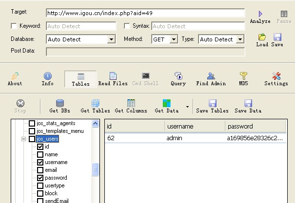Click the Save floppy disk icon

coord(277,37)
